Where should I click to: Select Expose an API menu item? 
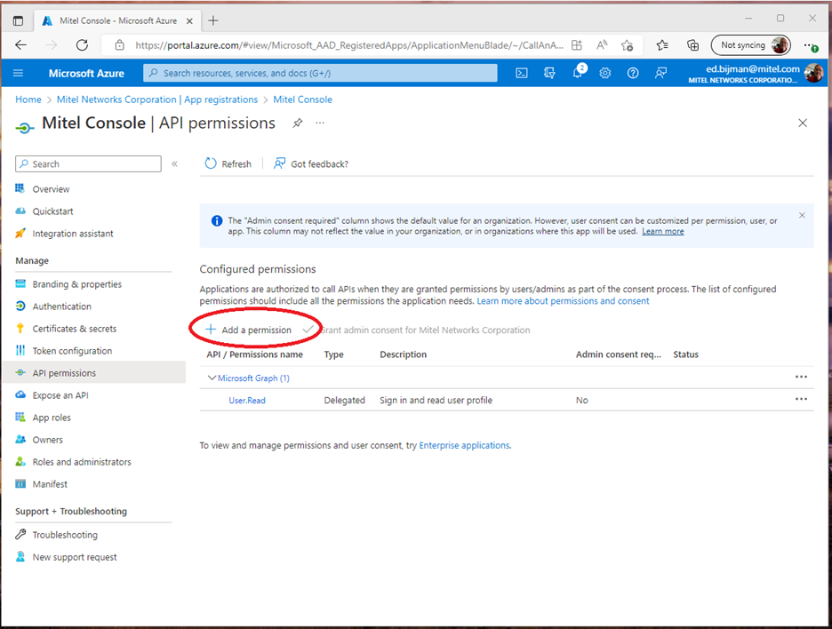pyautogui.click(x=60, y=395)
